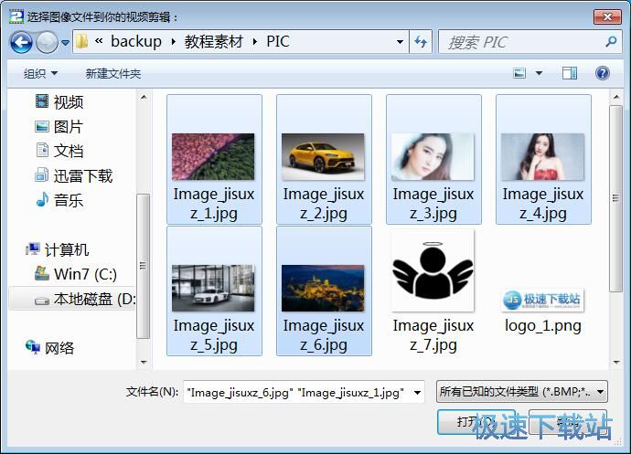
Task: Click the 音乐 music note icon
Action: pos(42,199)
